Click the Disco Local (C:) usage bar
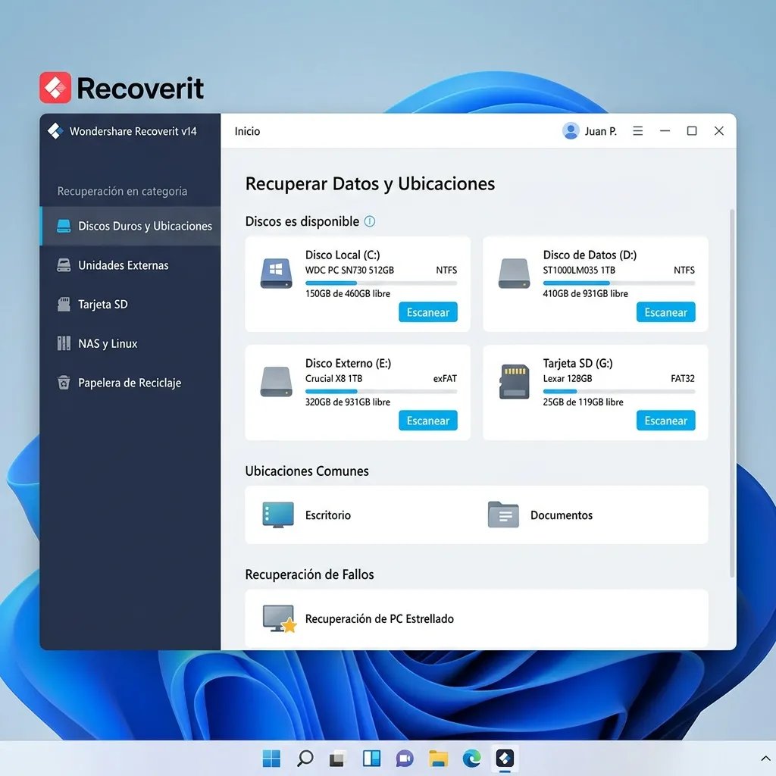Viewport: 776px width, 776px height. point(381,283)
